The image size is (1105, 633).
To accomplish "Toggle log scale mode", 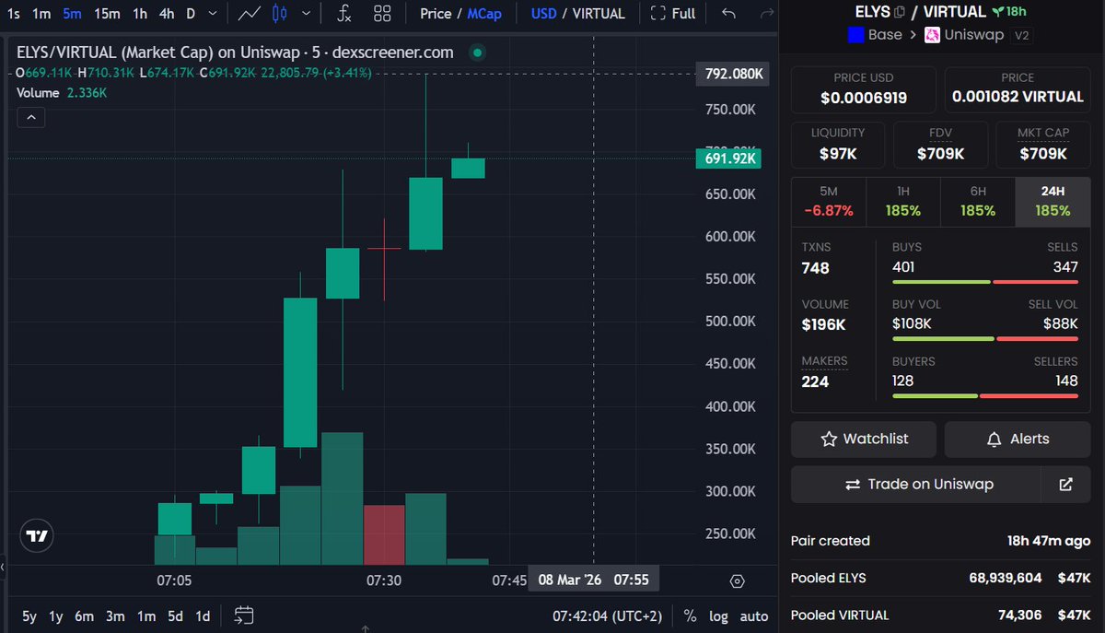I will click(x=719, y=615).
